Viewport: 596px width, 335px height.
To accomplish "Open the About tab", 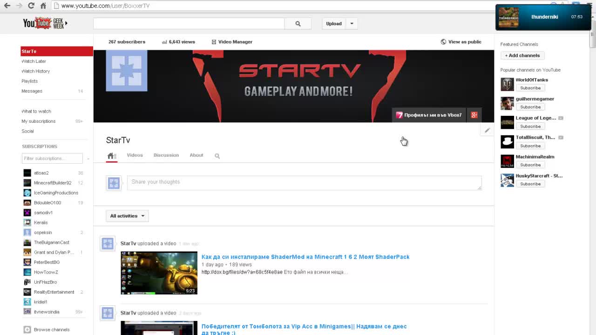I will [196, 155].
